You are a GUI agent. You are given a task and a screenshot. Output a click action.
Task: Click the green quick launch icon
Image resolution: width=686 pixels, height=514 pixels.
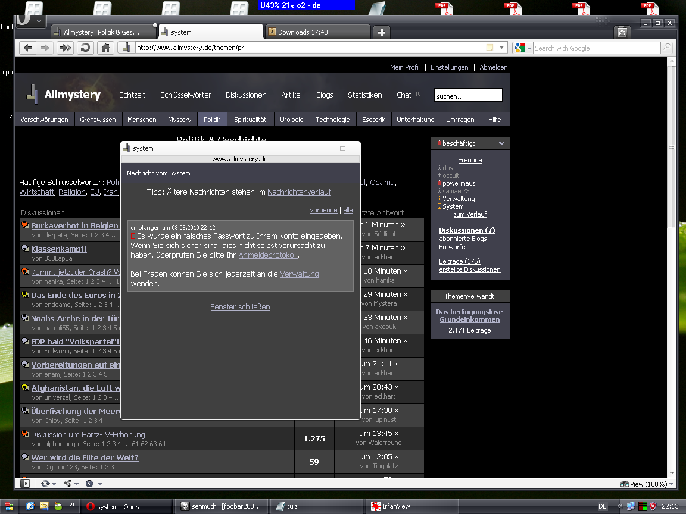[x=58, y=506]
